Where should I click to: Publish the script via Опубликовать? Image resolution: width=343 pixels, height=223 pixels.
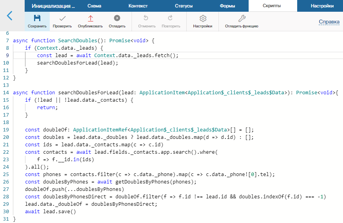90,22
